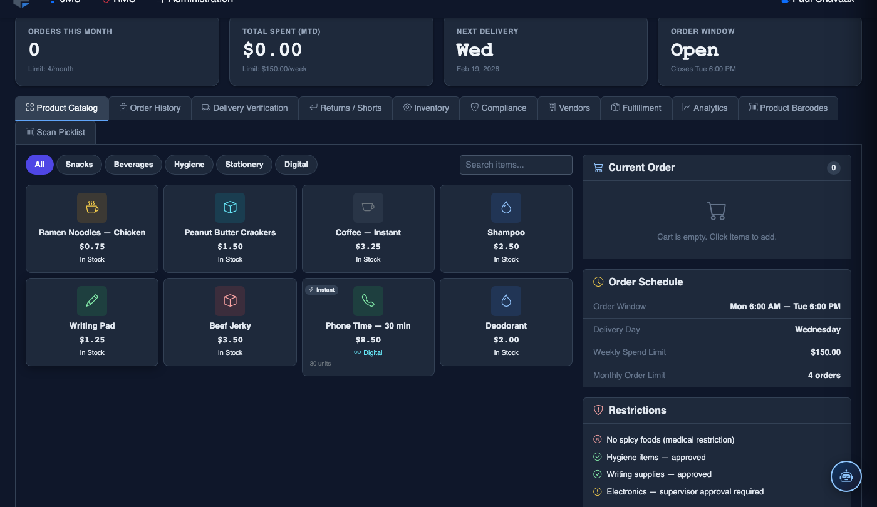The image size is (877, 507).
Task: Click the Phone Time — 30 min handset icon
Action: [x=368, y=301]
